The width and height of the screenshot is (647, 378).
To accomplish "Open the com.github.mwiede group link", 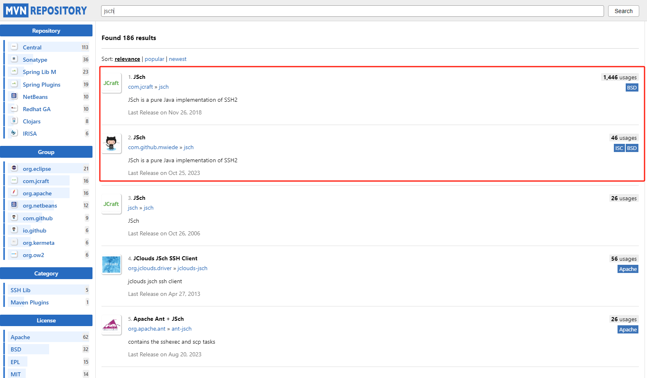I will pos(153,148).
